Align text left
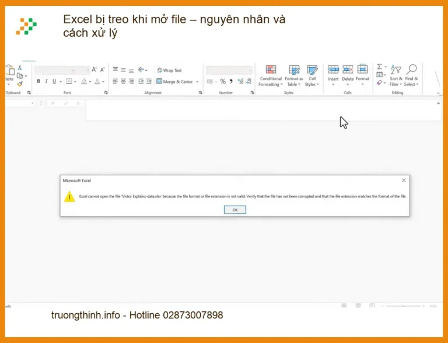The image size is (448, 343). (115, 81)
